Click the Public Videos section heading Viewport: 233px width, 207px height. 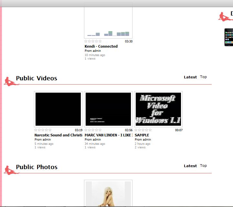(x=37, y=78)
